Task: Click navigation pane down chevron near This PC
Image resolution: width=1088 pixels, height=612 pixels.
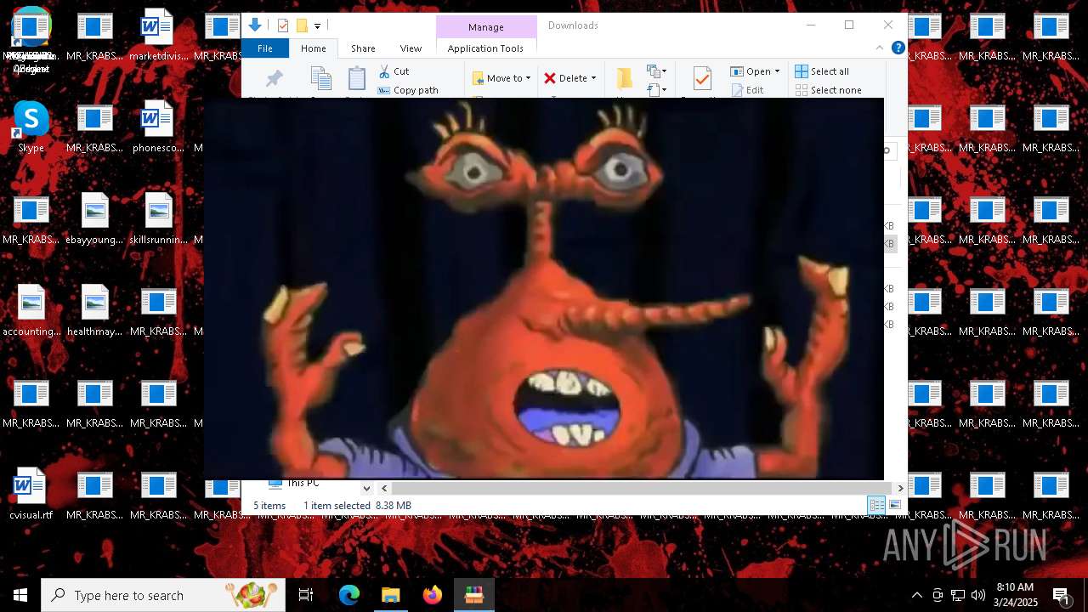Action: 366,488
